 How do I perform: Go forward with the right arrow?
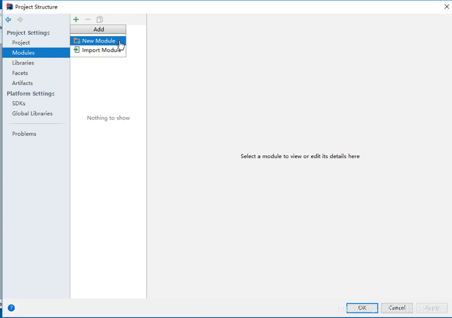[20, 20]
